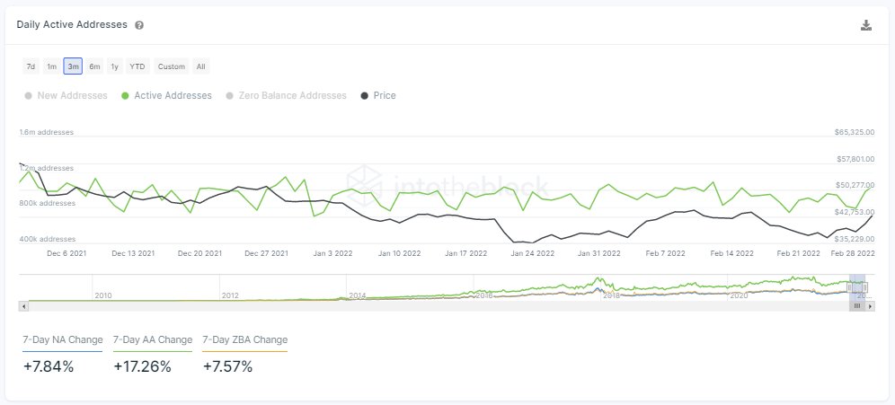The image size is (895, 405).
Task: Click the Jan 24 2022 axis label
Action: [533, 253]
